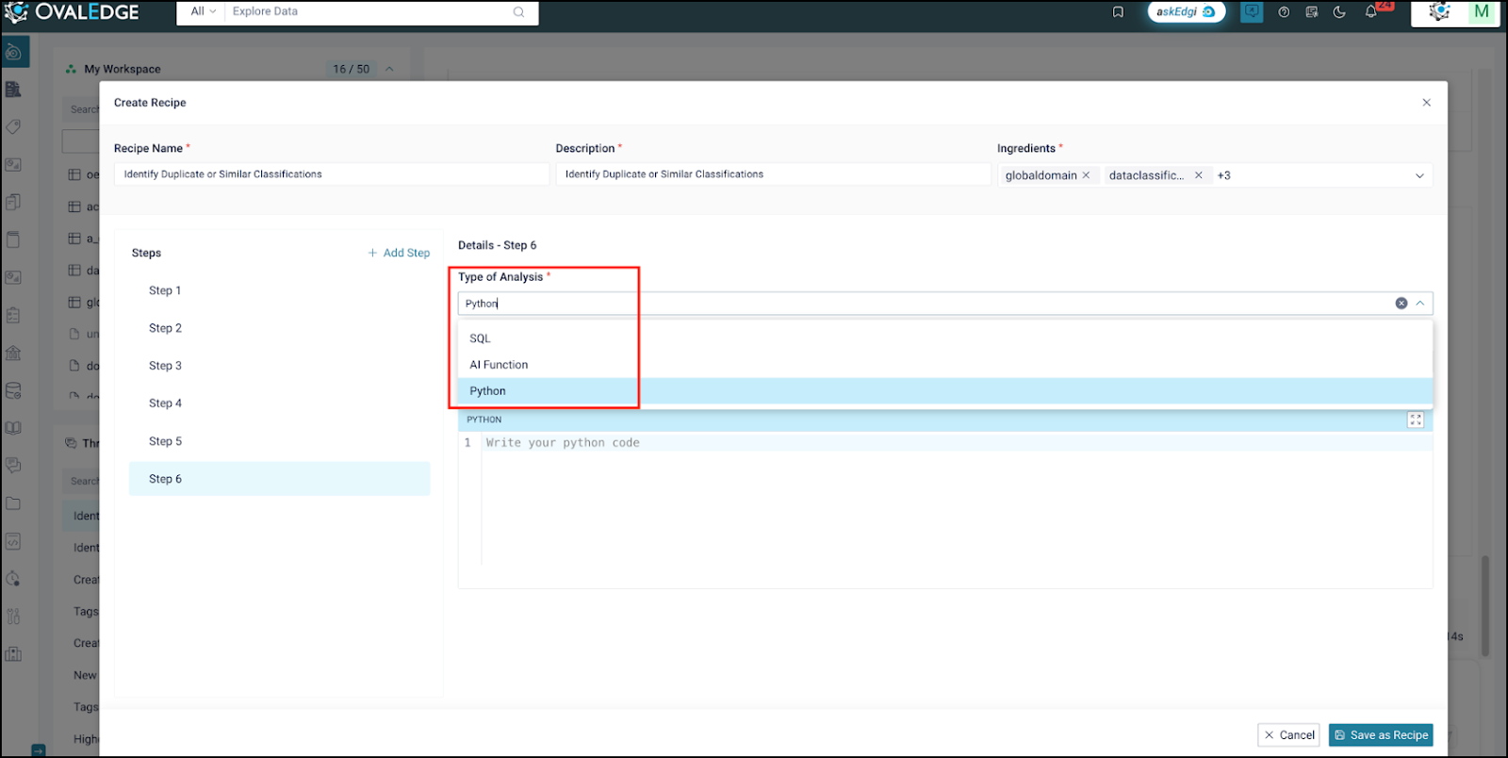This screenshot has height=758, width=1508.
Task: Collapse the Type of Analysis dropdown
Action: click(1420, 304)
